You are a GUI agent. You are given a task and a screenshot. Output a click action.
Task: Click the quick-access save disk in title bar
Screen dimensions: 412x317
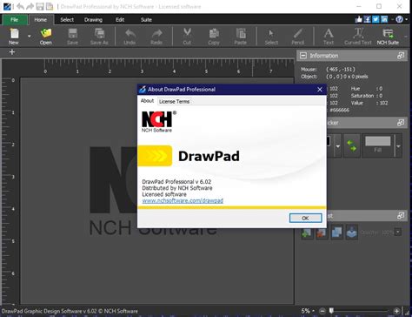pos(40,6)
